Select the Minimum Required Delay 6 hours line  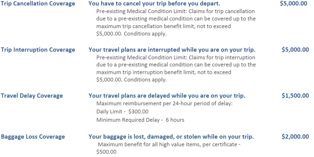(140, 120)
